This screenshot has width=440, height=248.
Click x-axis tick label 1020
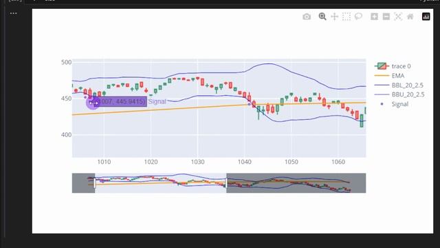click(151, 162)
